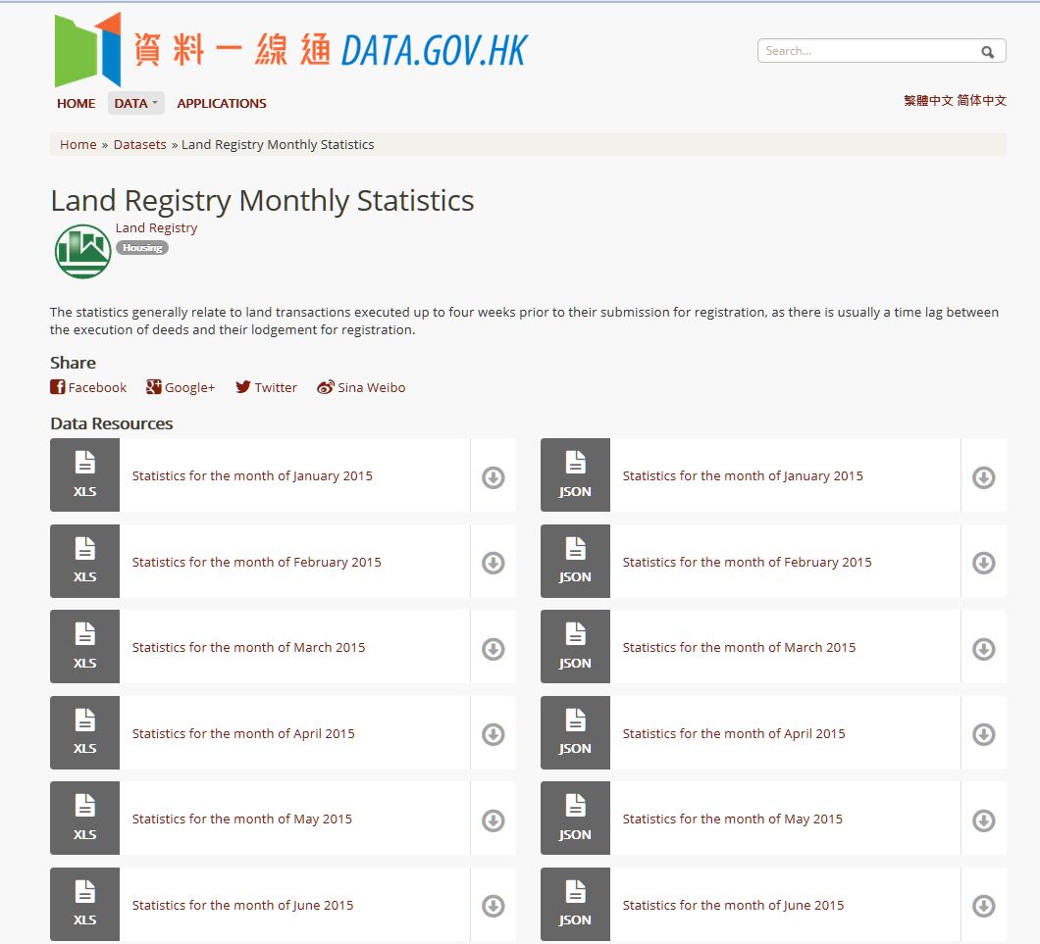
Task: Open the APPLICATIONS menu item
Action: point(222,103)
